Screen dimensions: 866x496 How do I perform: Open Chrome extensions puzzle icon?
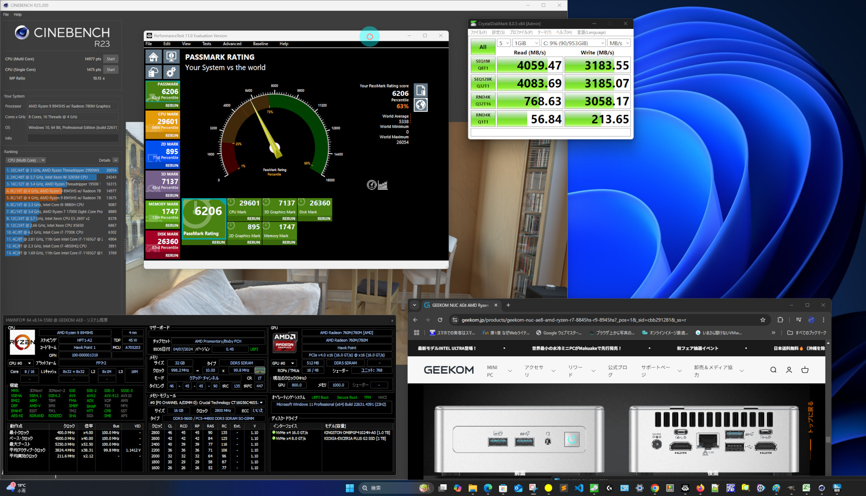pyautogui.click(x=780, y=320)
